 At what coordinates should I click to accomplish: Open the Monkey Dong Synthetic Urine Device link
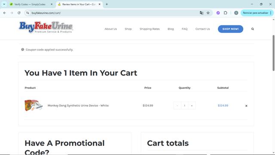click(x=78, y=105)
